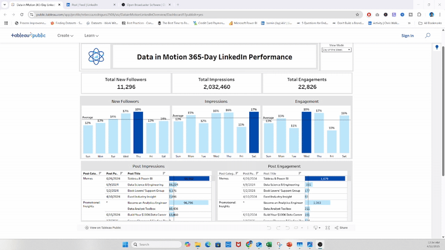Click the browser back arrow
The height and width of the screenshot is (250, 445).
(x=5, y=14)
